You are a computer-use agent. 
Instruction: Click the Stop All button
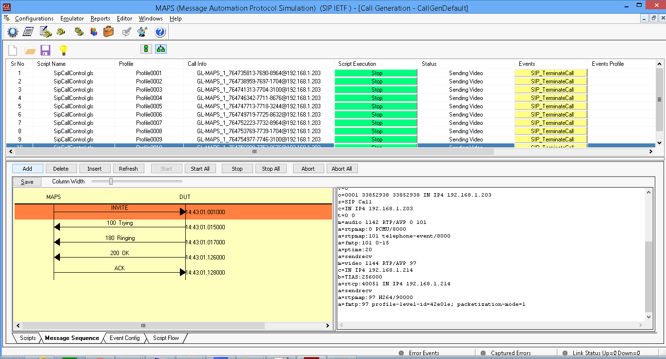(x=271, y=169)
